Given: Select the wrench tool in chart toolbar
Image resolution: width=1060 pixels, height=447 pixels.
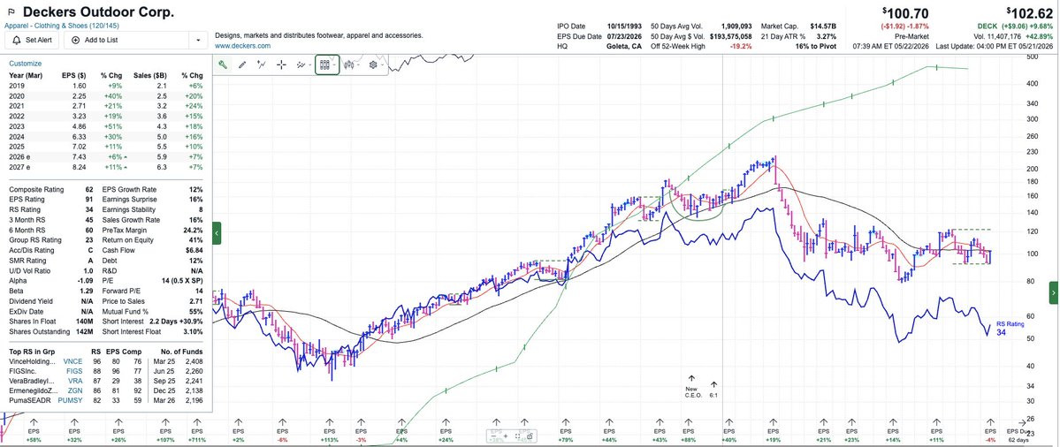Looking at the screenshot, I should (x=223, y=64).
